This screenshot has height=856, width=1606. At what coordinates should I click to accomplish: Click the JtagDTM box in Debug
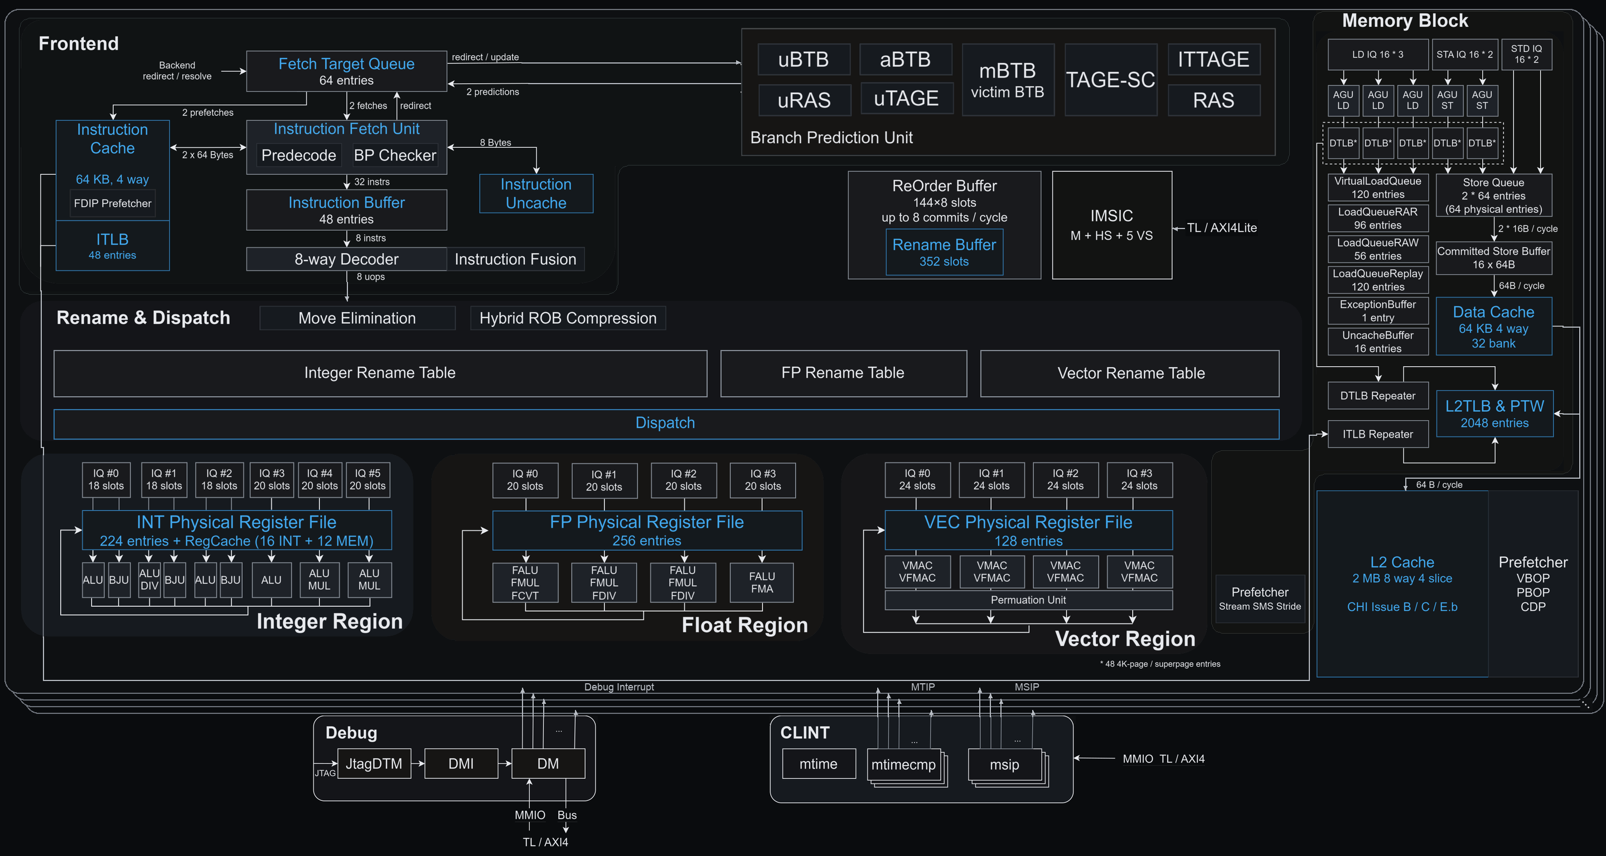click(x=374, y=764)
